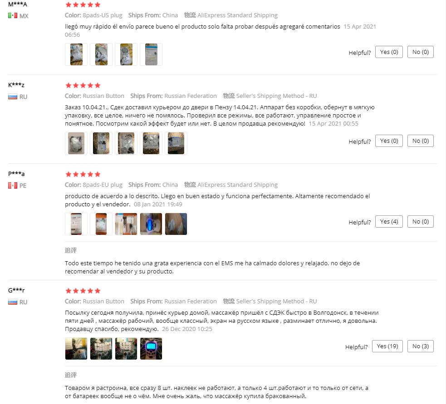Click the Mexico flag icon next to MX
Viewport: 446px width, 404px height.
tap(13, 15)
